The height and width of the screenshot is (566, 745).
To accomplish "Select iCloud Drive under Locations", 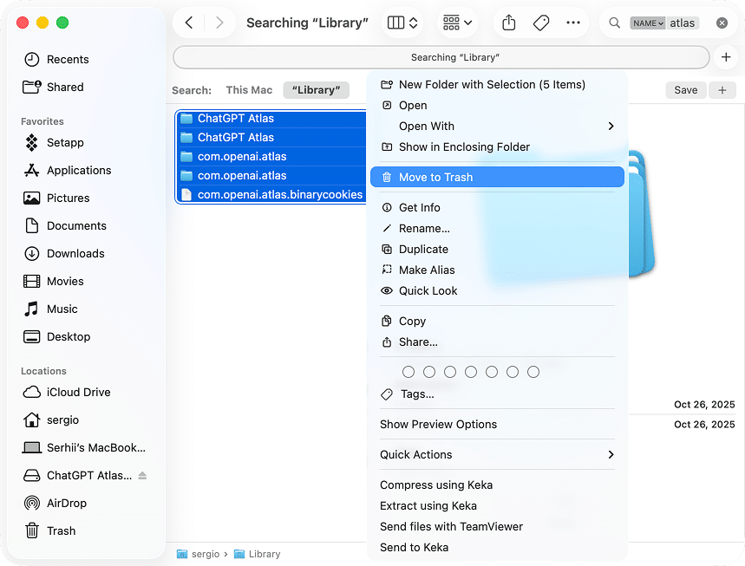I will point(76,392).
